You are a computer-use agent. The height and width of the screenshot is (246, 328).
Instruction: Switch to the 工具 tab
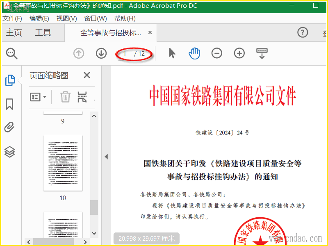43,33
